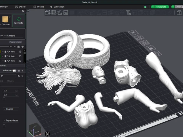Click the filament list scroll-up arrow
Image resolution: width=183 pixels, height=137 pixels.
pos(24,51)
